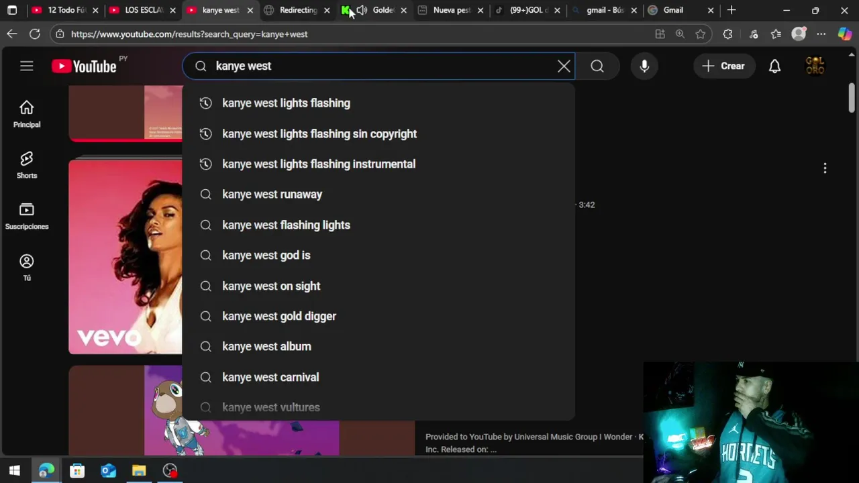Viewport: 859px width, 483px height.
Task: Close the kanye west tab
Action: tap(250, 10)
